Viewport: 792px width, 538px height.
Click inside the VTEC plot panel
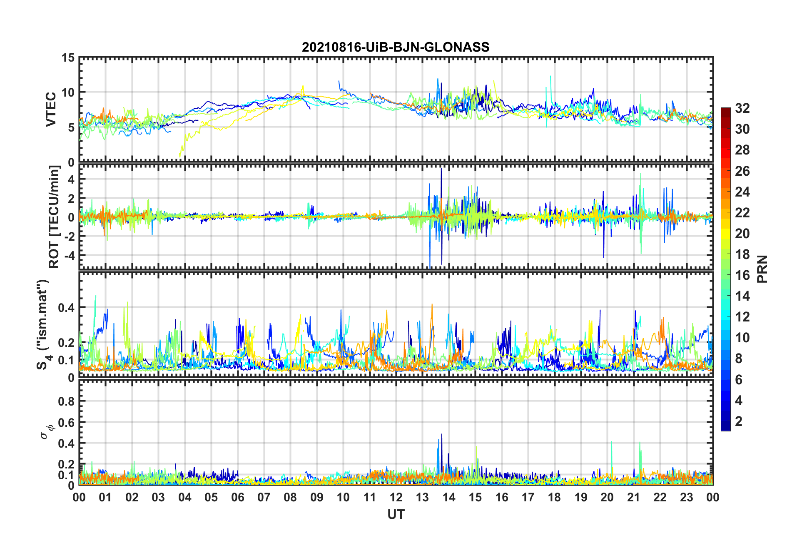coord(396,110)
